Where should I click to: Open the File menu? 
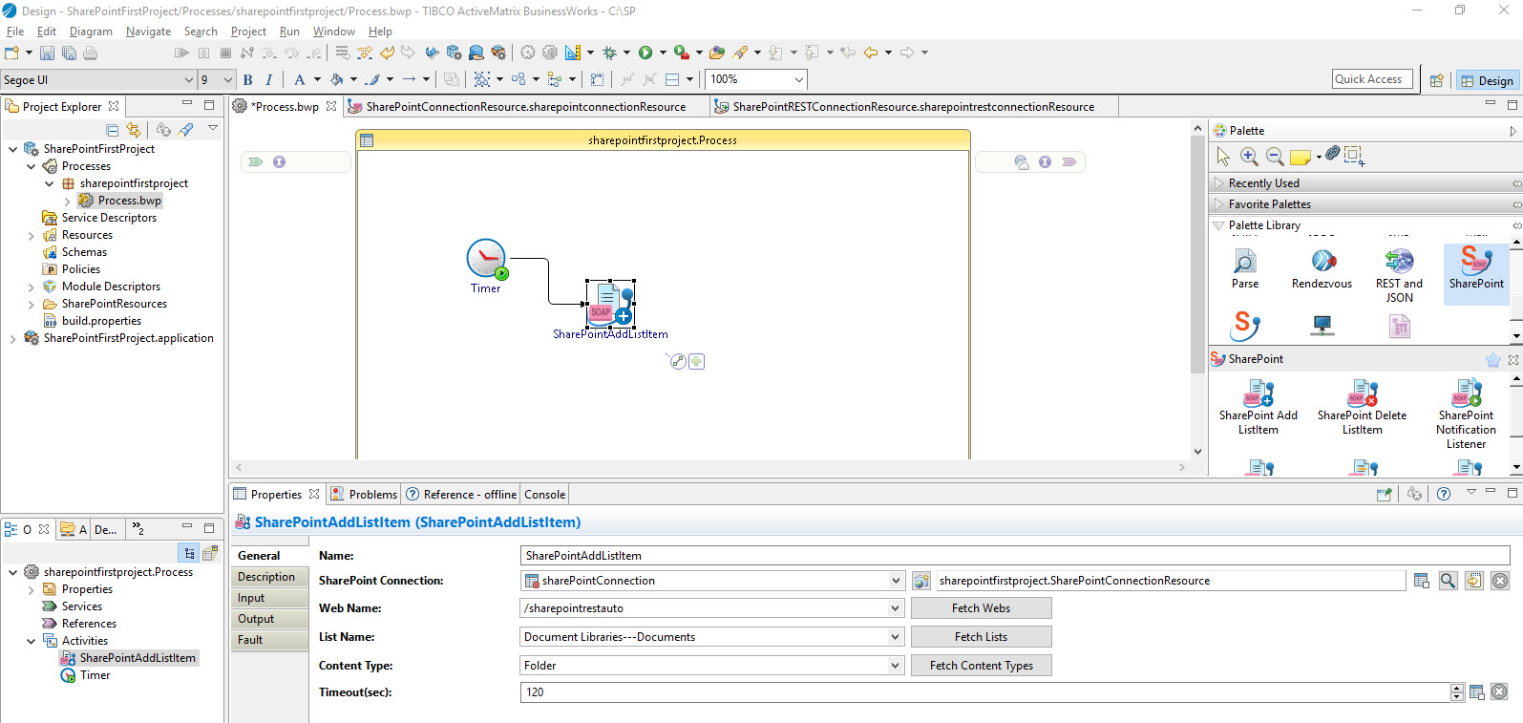[x=15, y=32]
